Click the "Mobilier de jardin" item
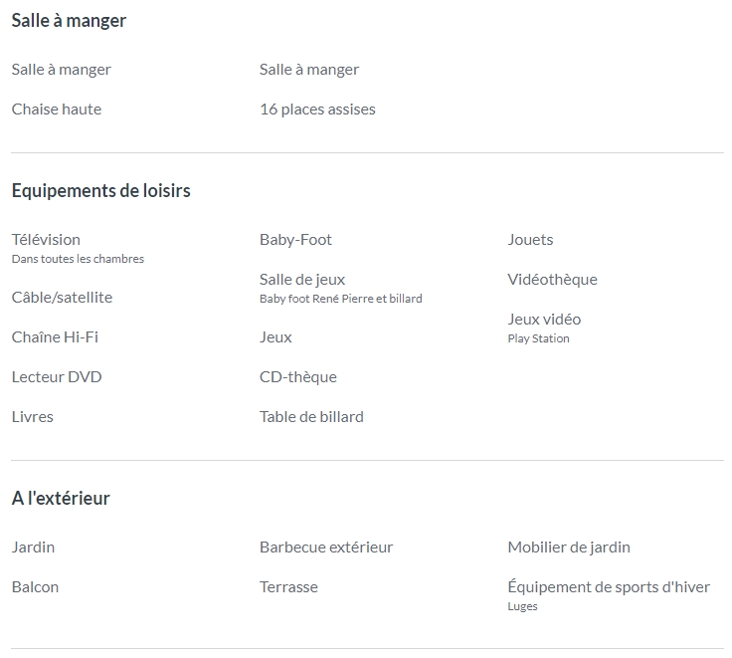Image resolution: width=732 pixels, height=658 pixels. 569,548
